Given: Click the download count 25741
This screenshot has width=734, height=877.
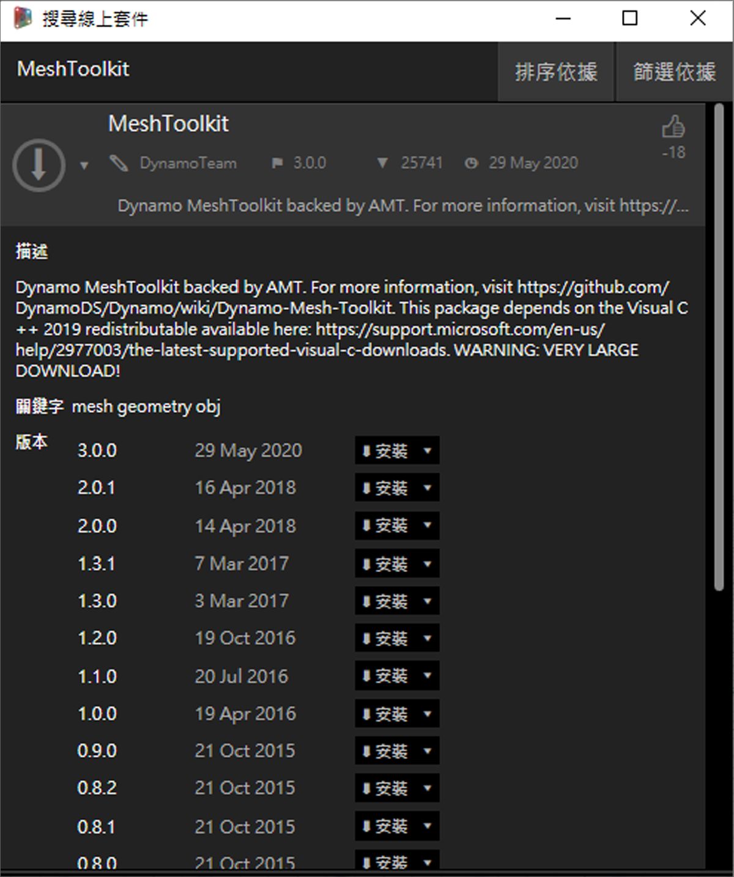Looking at the screenshot, I should tap(421, 163).
